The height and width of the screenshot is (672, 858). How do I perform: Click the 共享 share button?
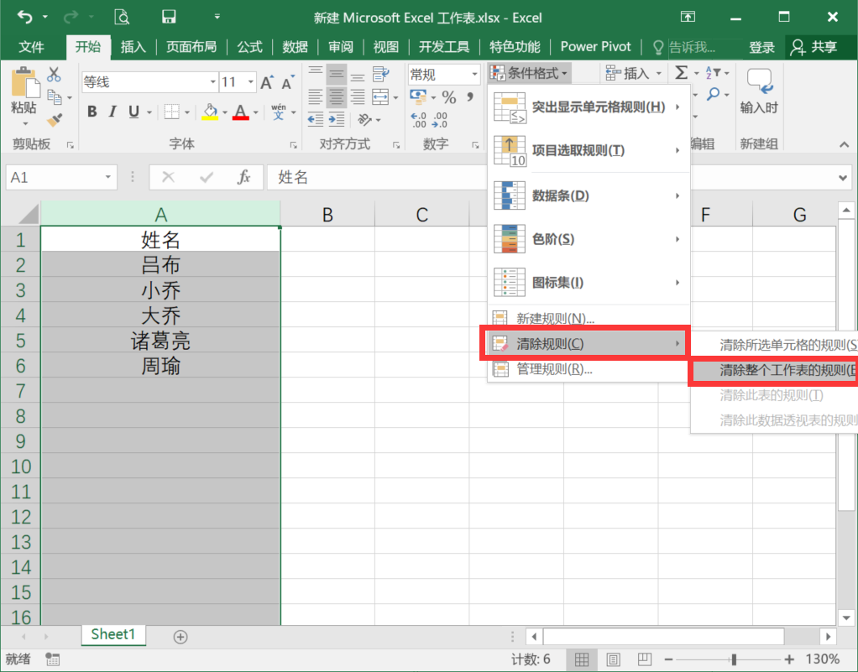pos(814,47)
